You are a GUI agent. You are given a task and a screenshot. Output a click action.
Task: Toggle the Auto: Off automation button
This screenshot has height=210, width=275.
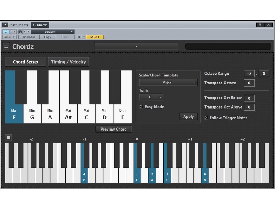pyautogui.click(x=10, y=37)
